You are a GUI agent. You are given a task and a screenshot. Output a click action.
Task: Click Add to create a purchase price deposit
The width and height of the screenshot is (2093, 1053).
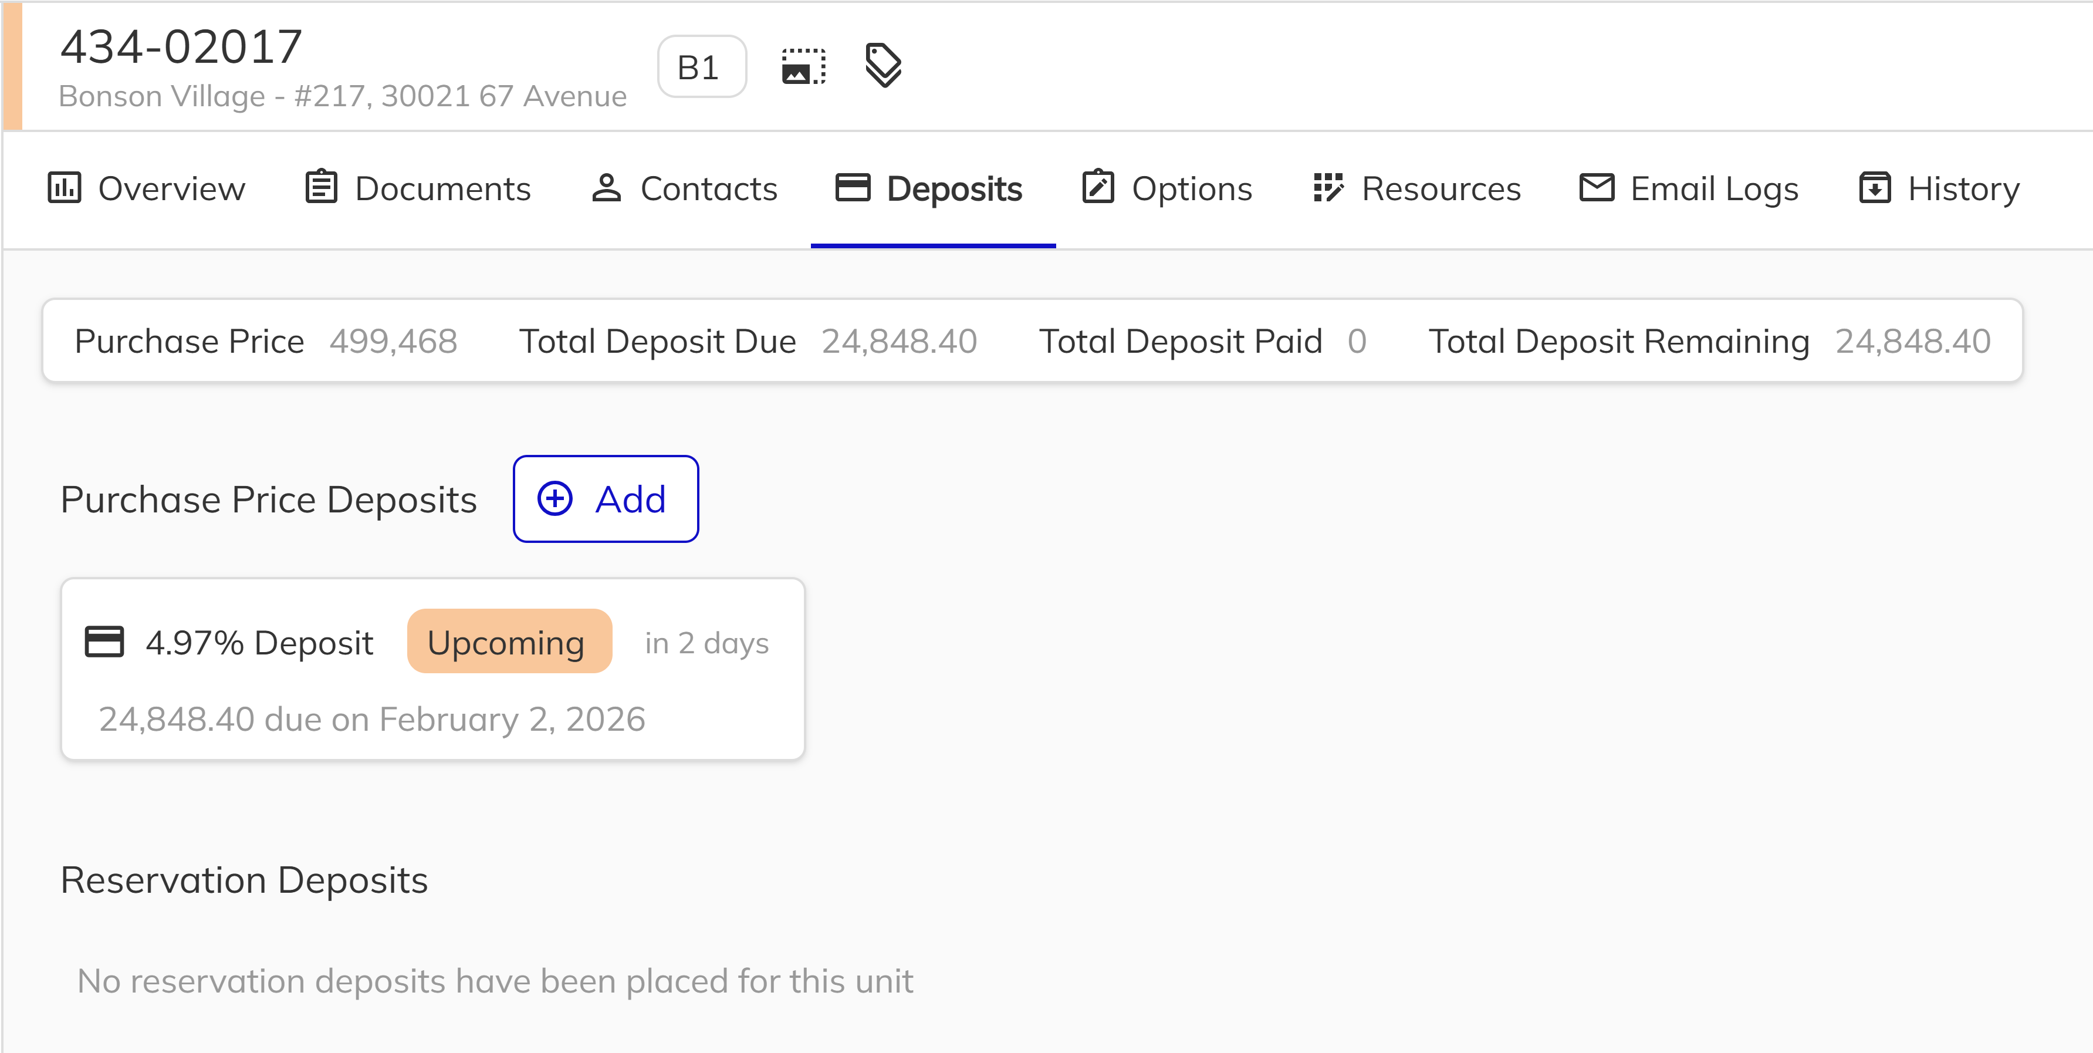pyautogui.click(x=606, y=499)
